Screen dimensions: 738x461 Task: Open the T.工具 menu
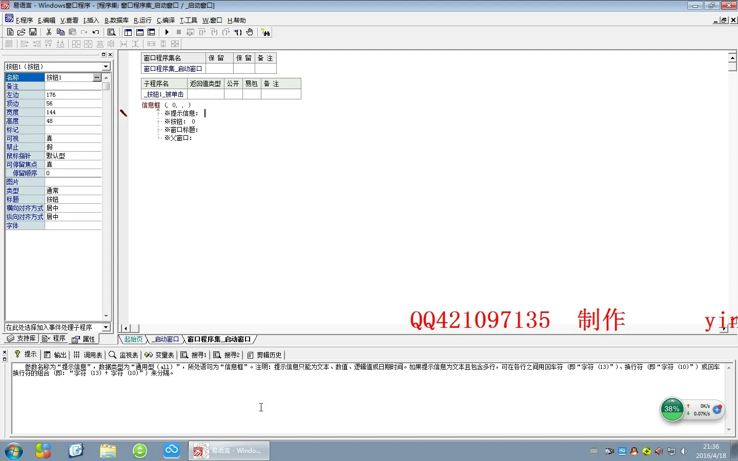click(x=188, y=20)
